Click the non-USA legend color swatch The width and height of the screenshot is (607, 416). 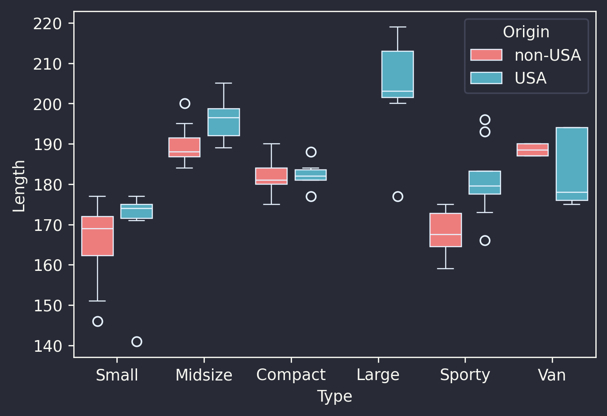pyautogui.click(x=486, y=55)
